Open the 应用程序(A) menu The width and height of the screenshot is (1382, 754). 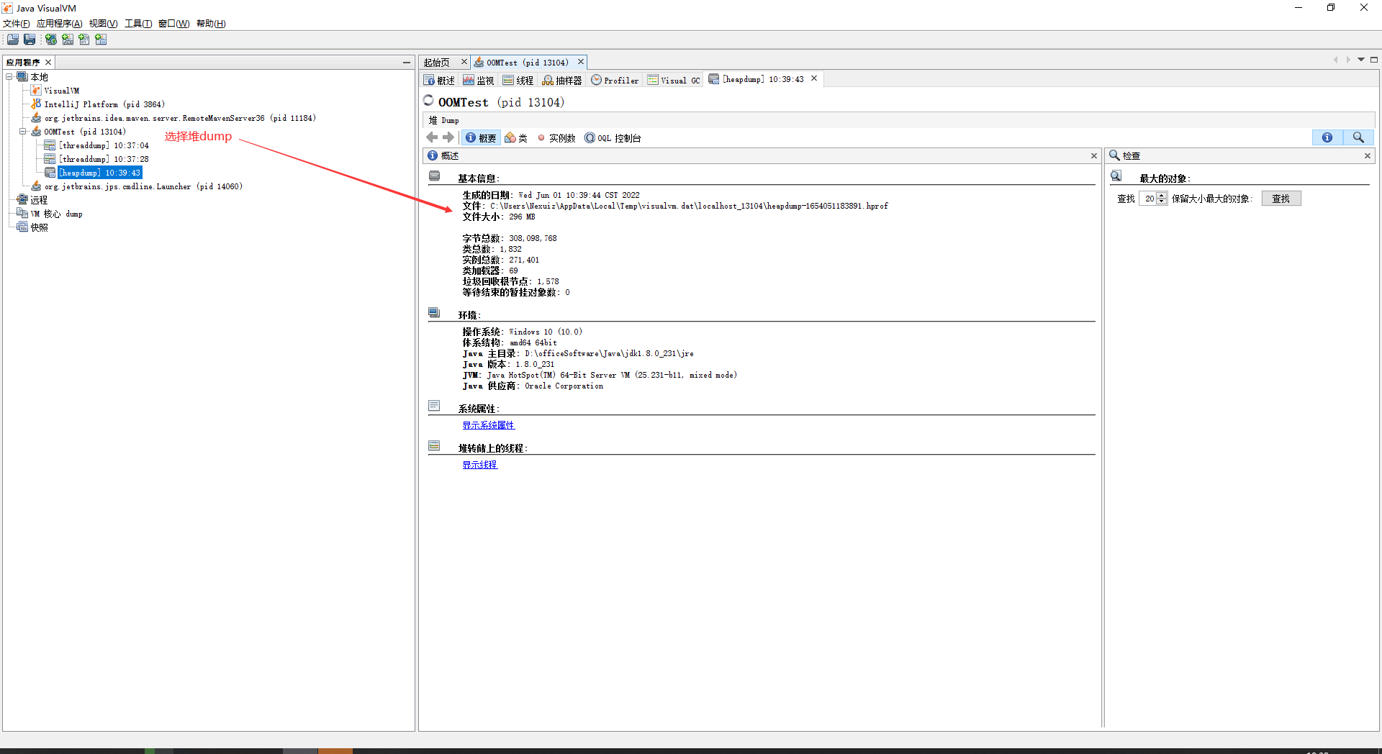coord(59,24)
